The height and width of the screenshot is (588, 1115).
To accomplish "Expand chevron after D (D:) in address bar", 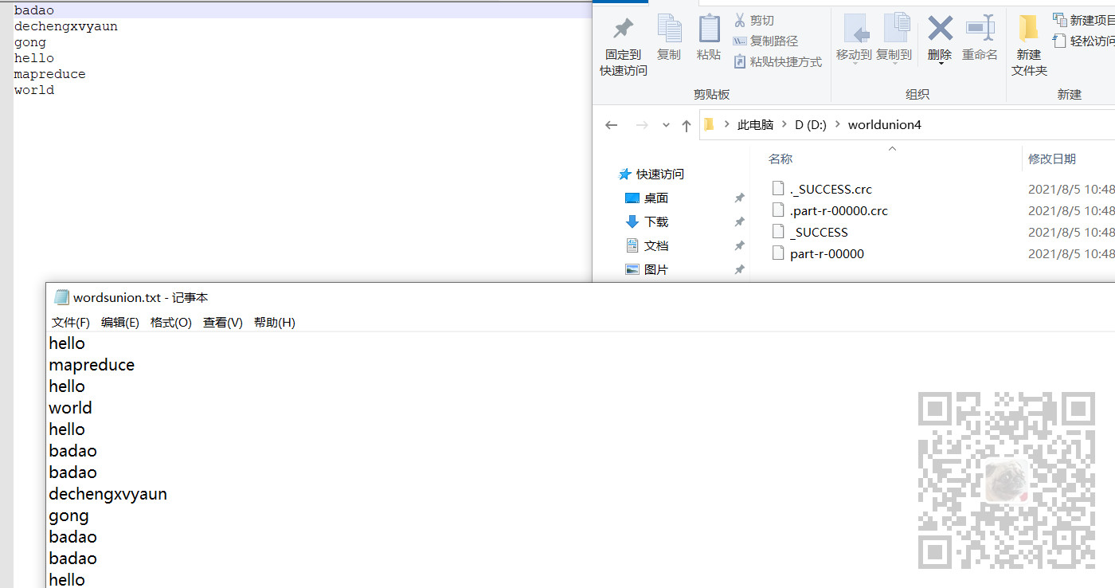I will coord(838,125).
